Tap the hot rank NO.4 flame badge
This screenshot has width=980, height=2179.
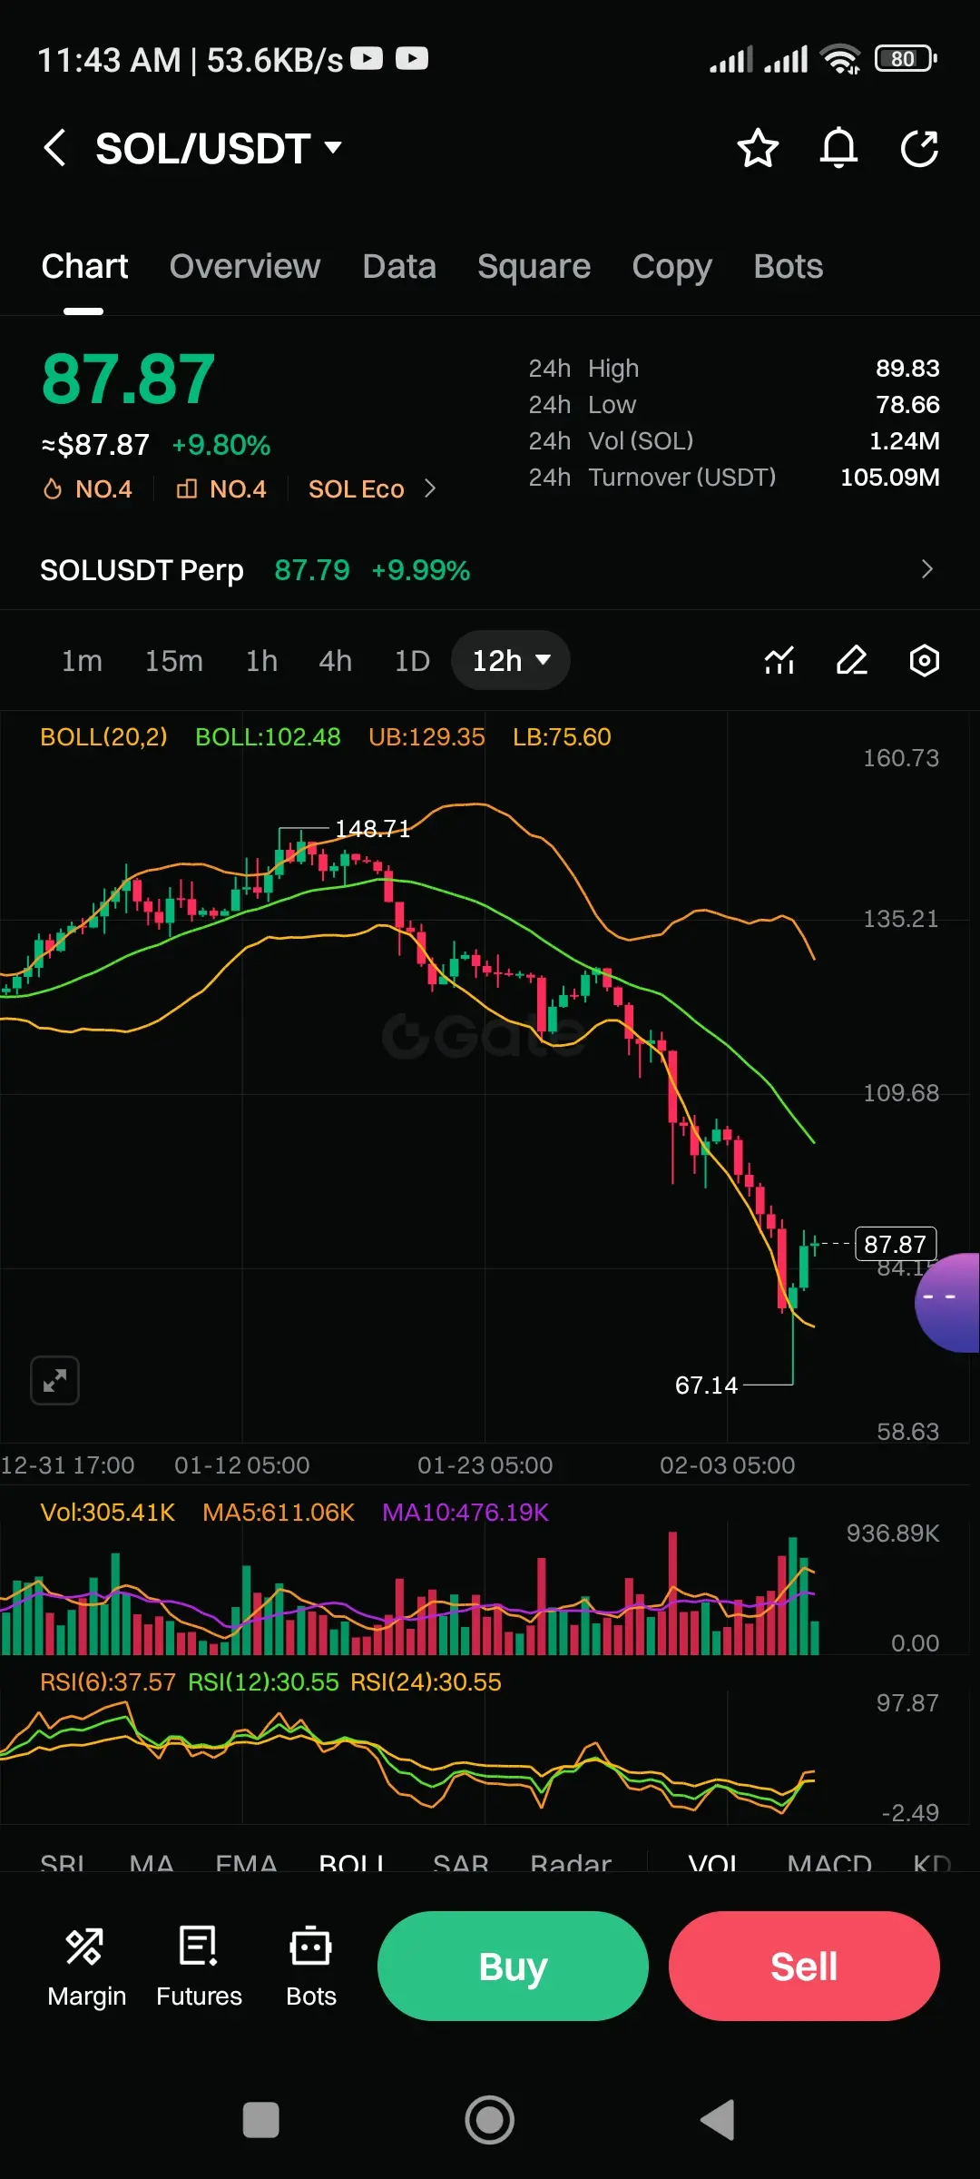88,489
